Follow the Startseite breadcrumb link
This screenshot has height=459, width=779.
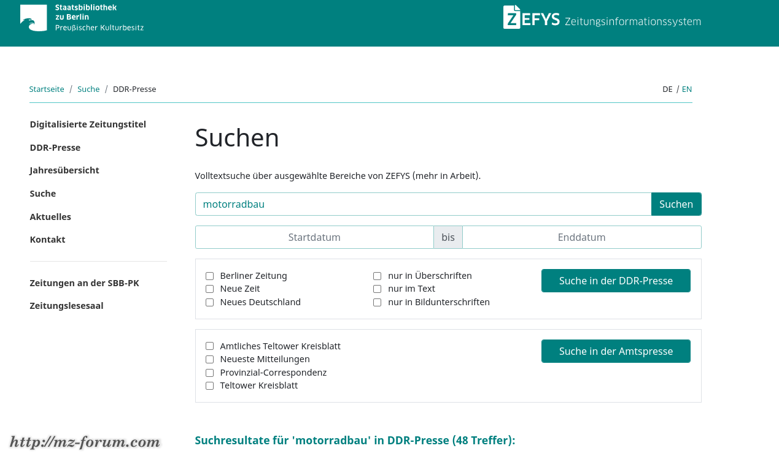point(47,89)
